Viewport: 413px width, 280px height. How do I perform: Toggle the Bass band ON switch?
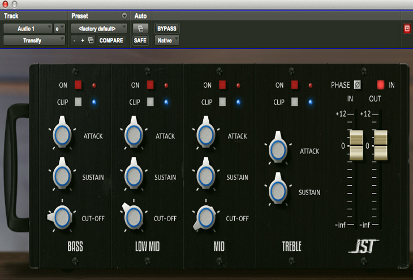[x=78, y=85]
